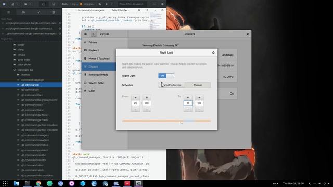Click the Settings app icon in header
Image resolution: width=333 pixels, height=187 pixels.
[85, 34]
